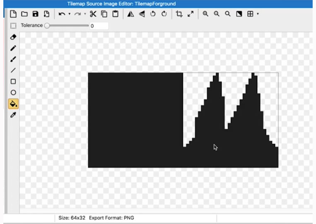Redo the last undone edit
This screenshot has width=316, height=224.
click(x=77, y=14)
